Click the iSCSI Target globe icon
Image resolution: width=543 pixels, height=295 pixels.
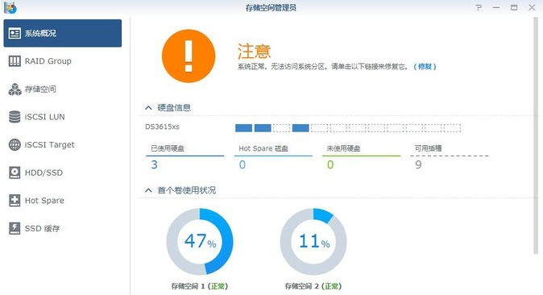coord(15,144)
